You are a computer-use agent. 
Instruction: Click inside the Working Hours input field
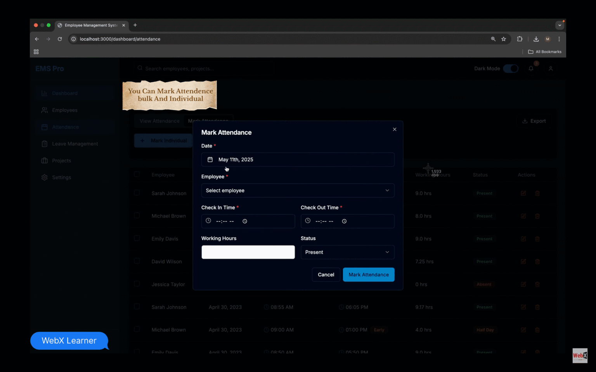[x=248, y=252]
